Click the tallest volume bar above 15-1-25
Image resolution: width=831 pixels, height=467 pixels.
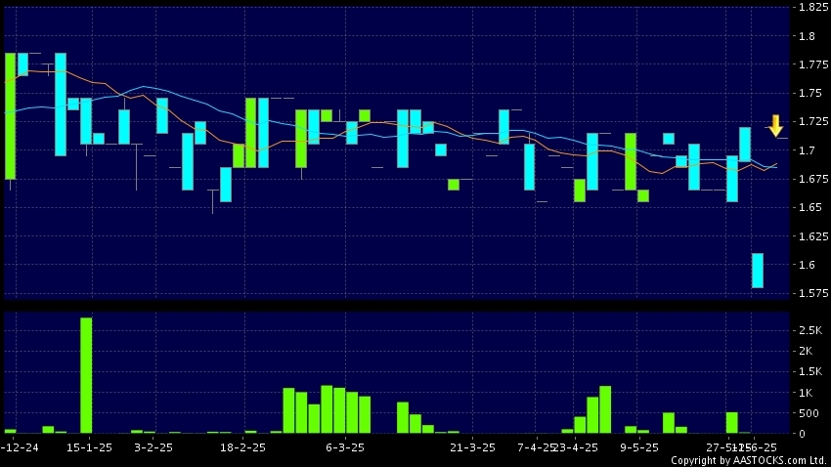86,375
